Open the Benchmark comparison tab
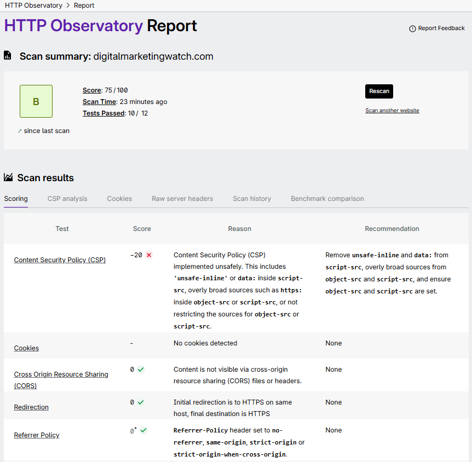 pyautogui.click(x=327, y=199)
